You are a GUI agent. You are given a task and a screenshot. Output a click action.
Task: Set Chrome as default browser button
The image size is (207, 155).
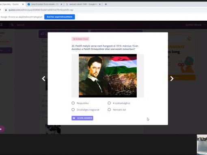click(x=60, y=17)
